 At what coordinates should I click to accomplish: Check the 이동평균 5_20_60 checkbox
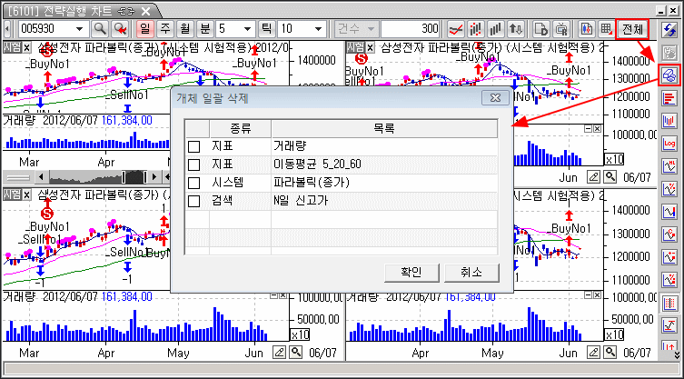tap(193, 165)
